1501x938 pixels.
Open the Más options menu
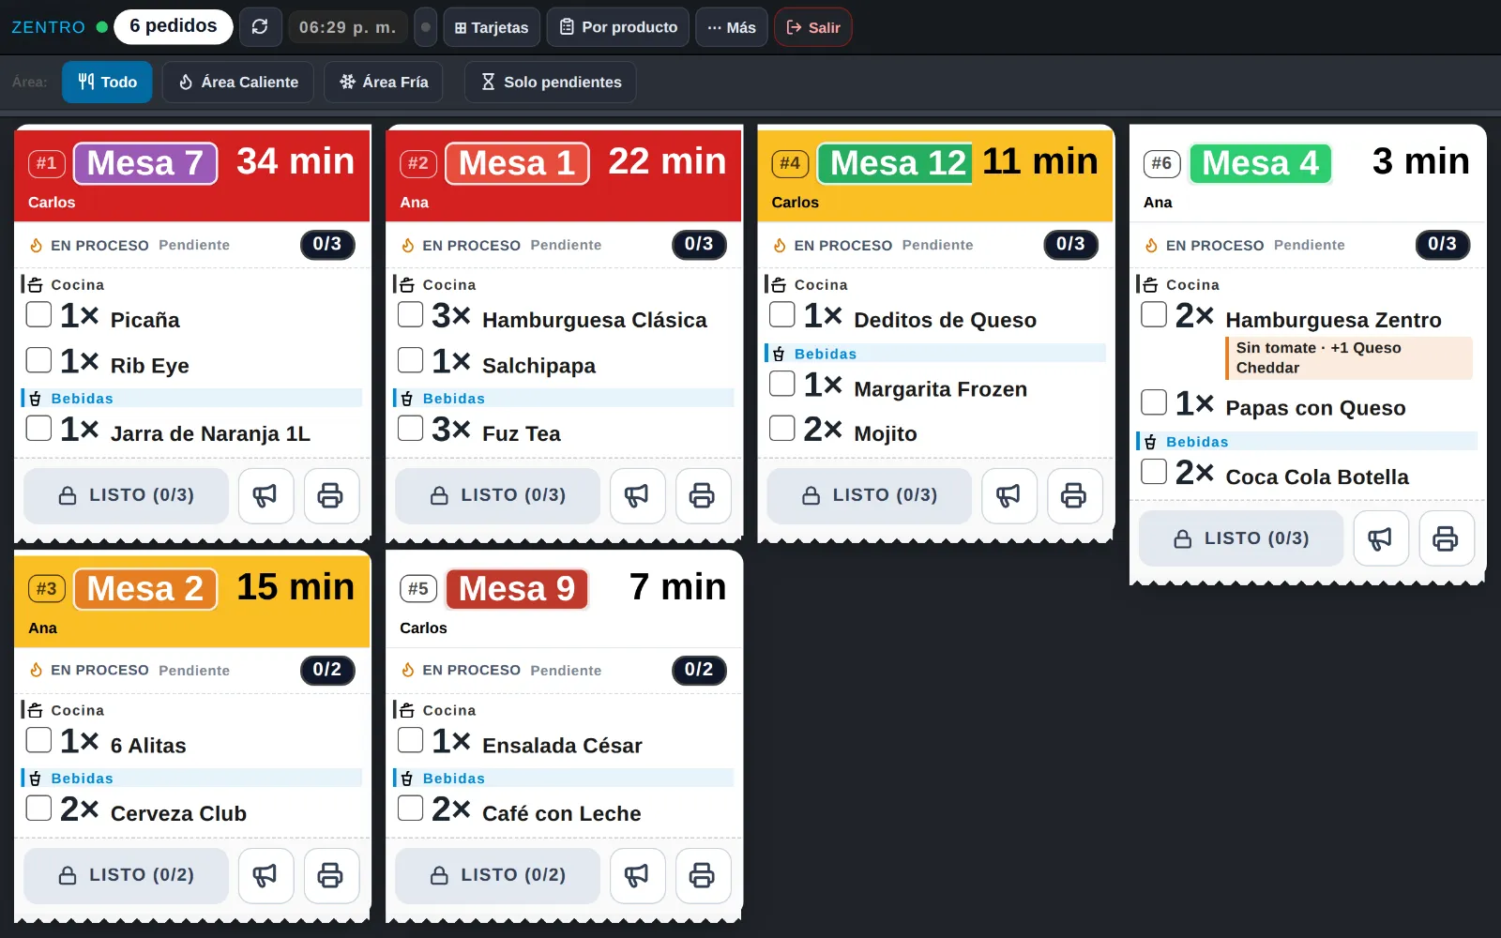point(732,27)
